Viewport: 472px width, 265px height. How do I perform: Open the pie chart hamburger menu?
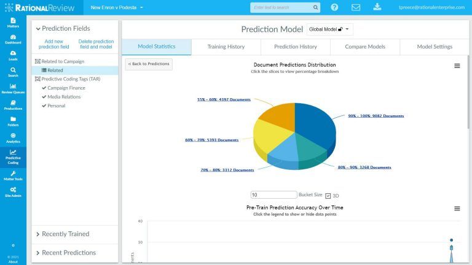(x=457, y=66)
